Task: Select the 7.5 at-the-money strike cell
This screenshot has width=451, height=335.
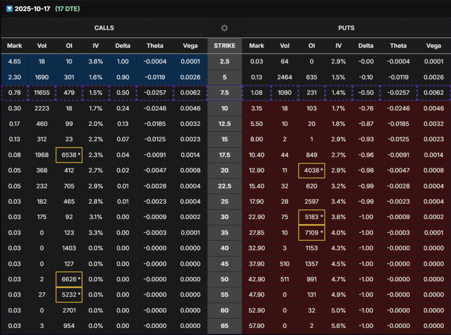Action: (225, 93)
